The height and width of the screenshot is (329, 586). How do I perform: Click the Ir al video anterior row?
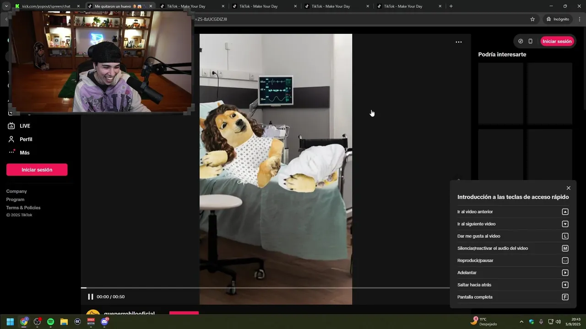coord(513,212)
